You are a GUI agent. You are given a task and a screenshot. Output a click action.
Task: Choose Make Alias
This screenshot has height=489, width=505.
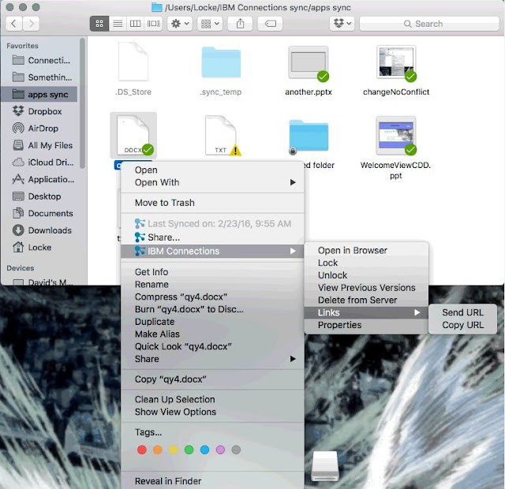(x=212, y=334)
